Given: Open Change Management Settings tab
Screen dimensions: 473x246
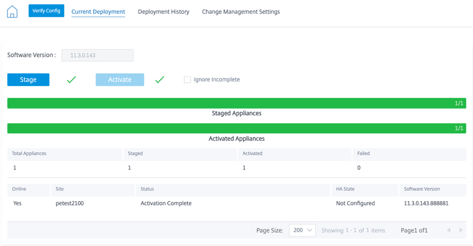Looking at the screenshot, I should (x=241, y=12).
